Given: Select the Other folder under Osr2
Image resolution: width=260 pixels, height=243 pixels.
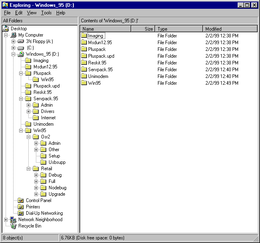Looking at the screenshot, I should [x=54, y=150].
